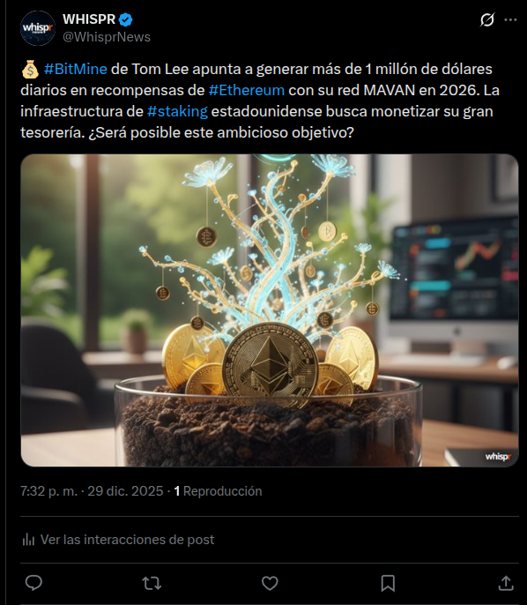Open the repost arrows menu

click(x=152, y=584)
